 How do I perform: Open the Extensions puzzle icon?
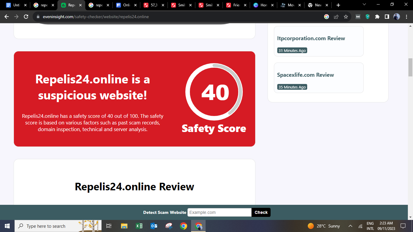pyautogui.click(x=377, y=17)
